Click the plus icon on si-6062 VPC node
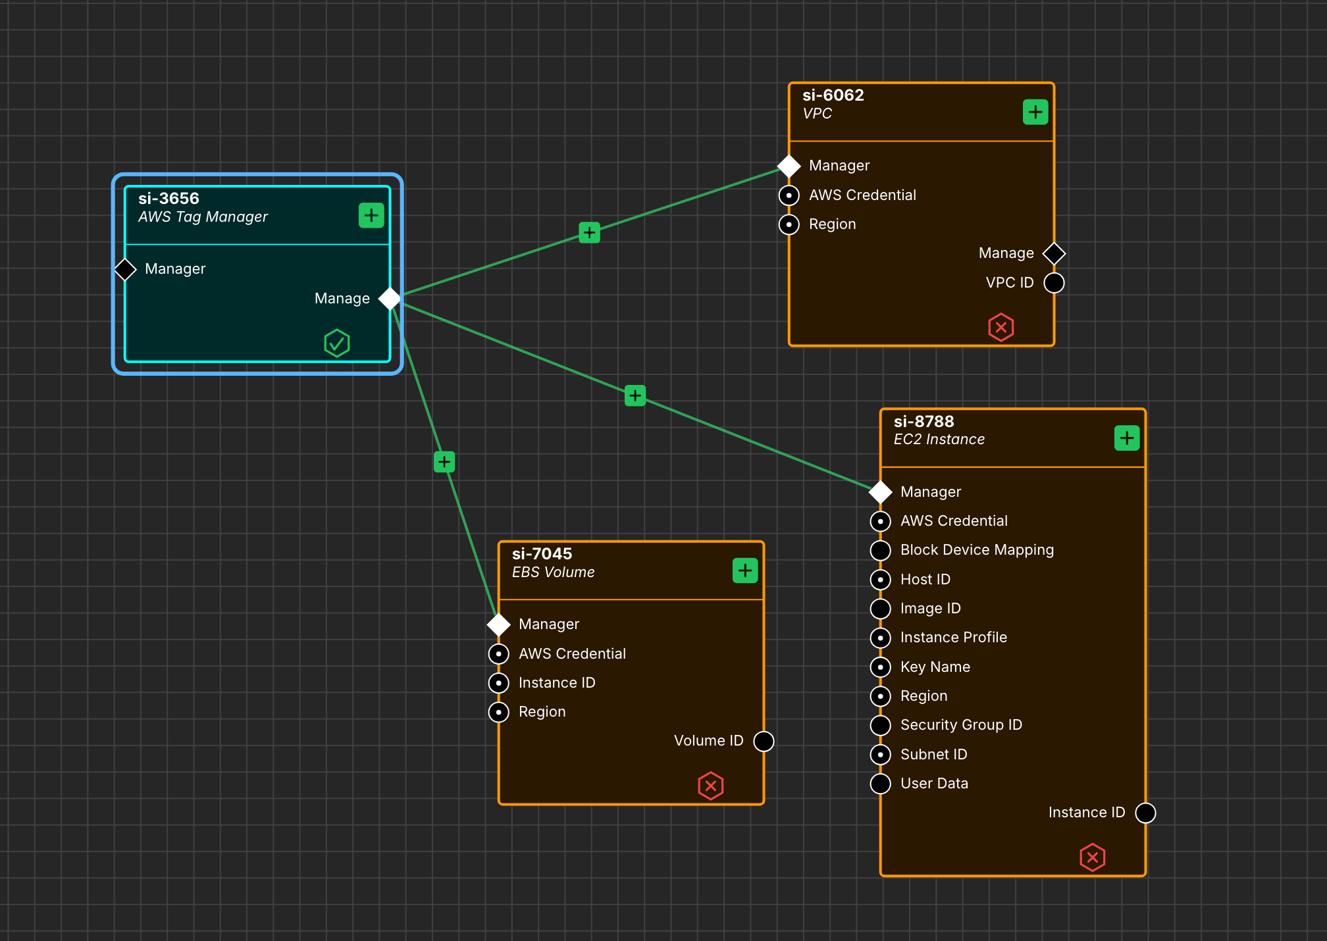This screenshot has width=1327, height=941. 1035,112
